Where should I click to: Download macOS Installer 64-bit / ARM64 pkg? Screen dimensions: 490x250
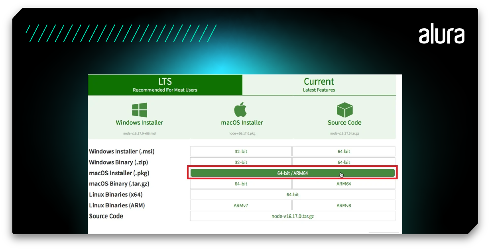tap(293, 173)
